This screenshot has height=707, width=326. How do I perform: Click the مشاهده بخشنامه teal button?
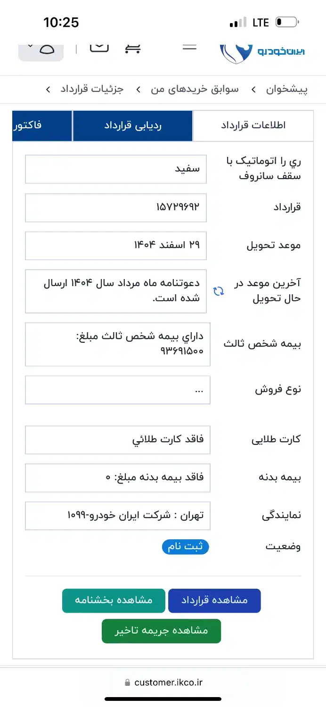(114, 600)
